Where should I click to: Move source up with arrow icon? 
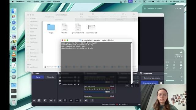(77, 101)
